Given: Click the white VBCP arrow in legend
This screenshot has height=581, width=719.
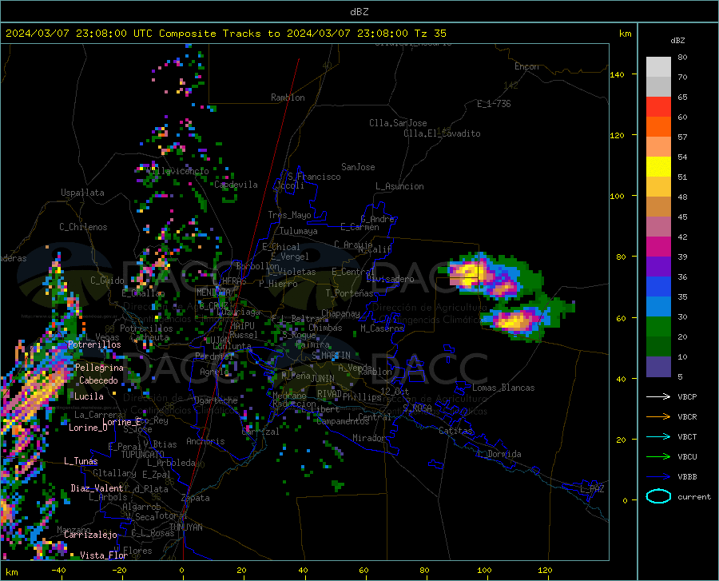Looking at the screenshot, I should [x=658, y=396].
